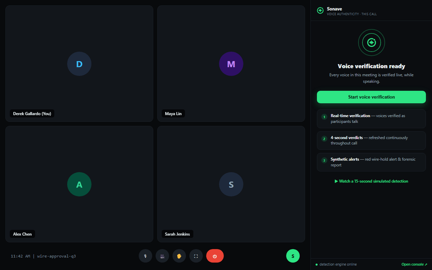Click 'VOICE AUTHENTICITY · THIS CALL' subtitle
432x270 pixels.
[352, 14]
